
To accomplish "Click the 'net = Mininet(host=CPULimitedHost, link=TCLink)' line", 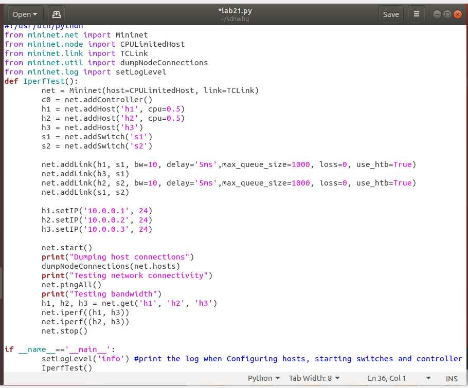I will [x=150, y=90].
